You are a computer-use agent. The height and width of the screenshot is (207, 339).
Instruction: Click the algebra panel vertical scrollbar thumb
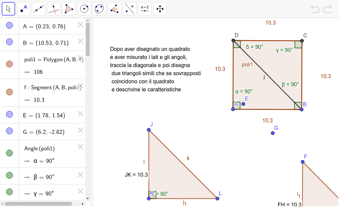click(x=88, y=39)
